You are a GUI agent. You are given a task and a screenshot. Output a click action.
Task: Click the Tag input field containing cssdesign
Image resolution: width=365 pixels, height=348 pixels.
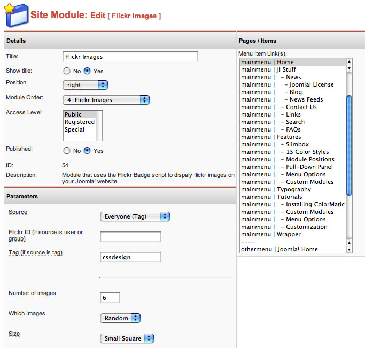click(130, 257)
